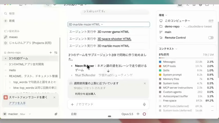Screen dimensions: 219x123
Task: Click the orange MCP tools swatch
Action: tap(160, 66)
